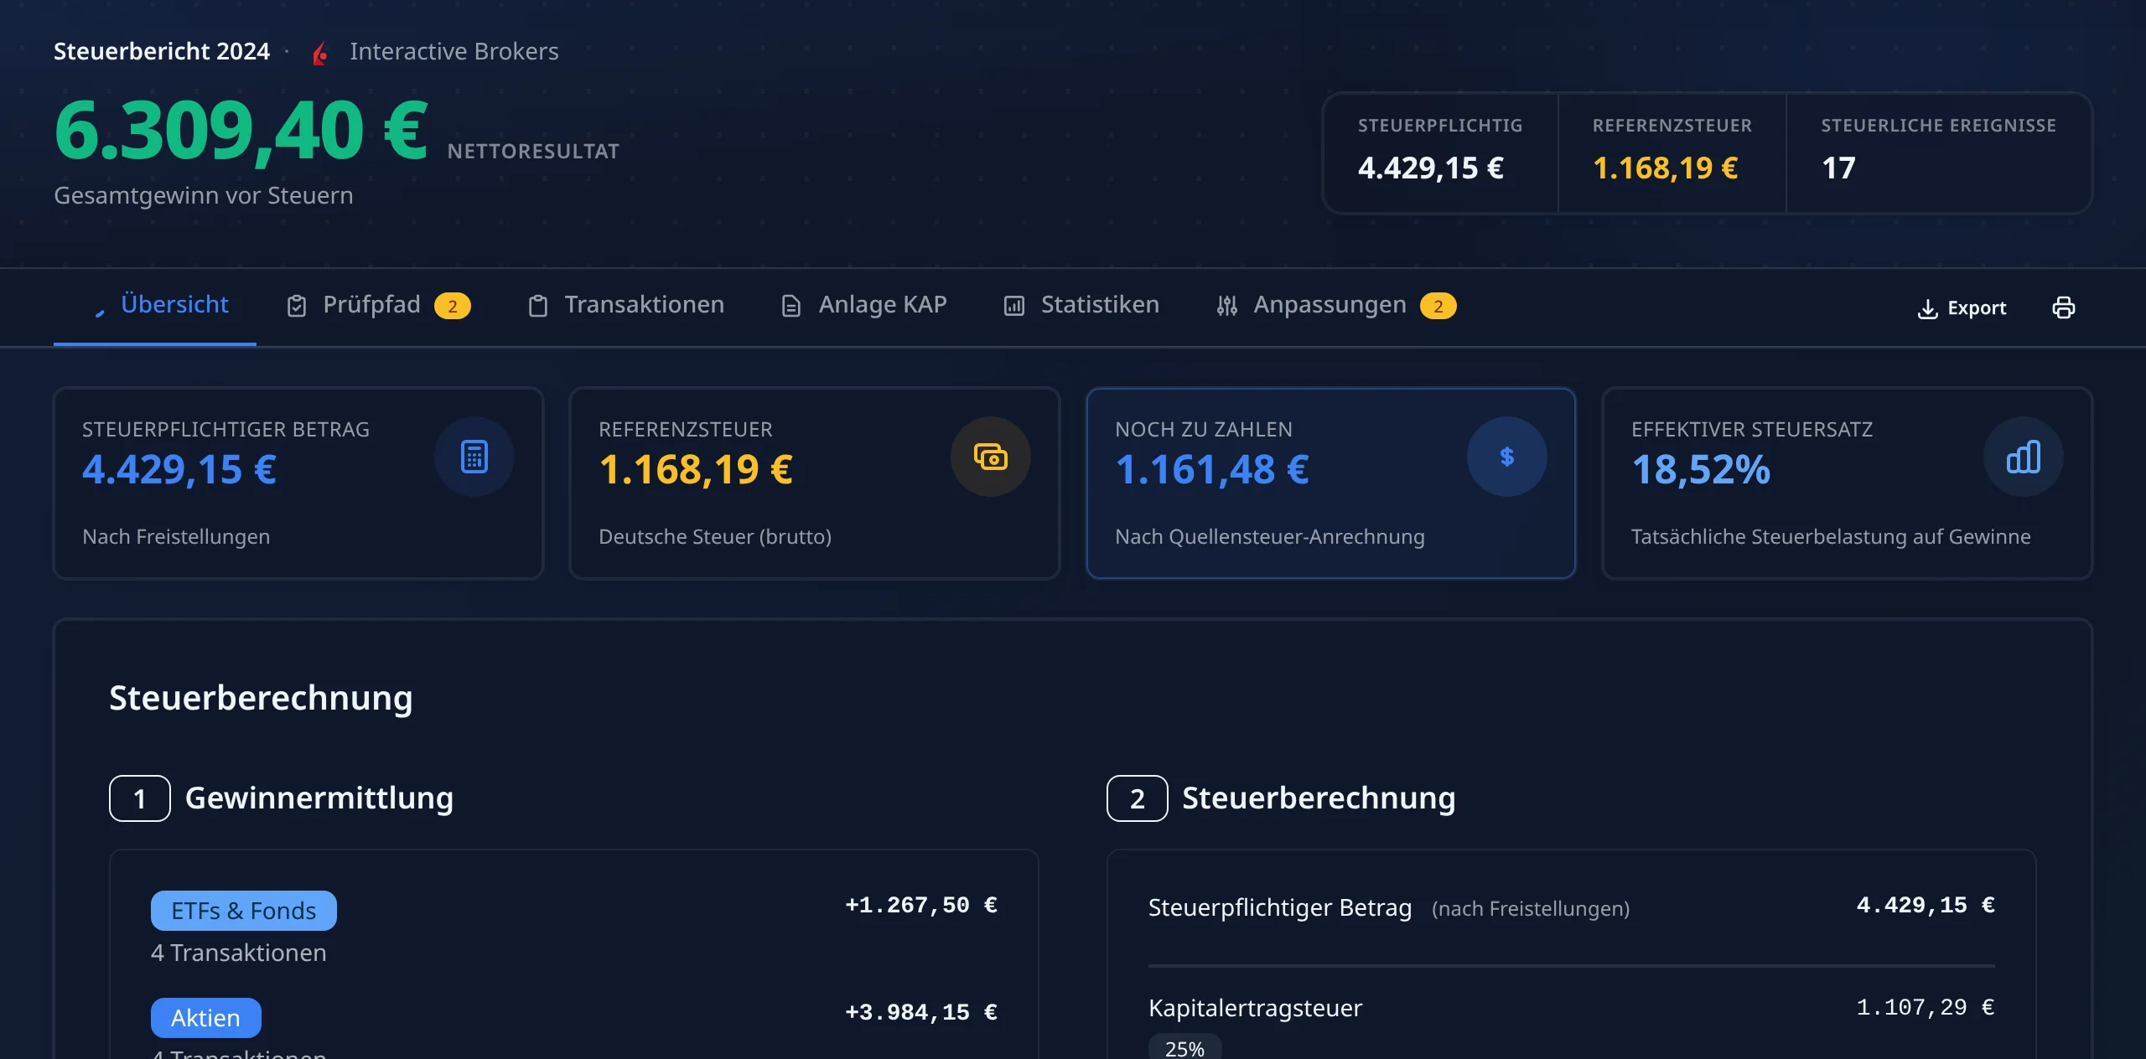Open the Übersicht tab
The height and width of the screenshot is (1059, 2146).
(155, 305)
